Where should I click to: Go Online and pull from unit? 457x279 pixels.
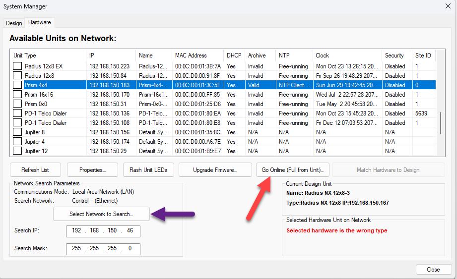(292, 170)
